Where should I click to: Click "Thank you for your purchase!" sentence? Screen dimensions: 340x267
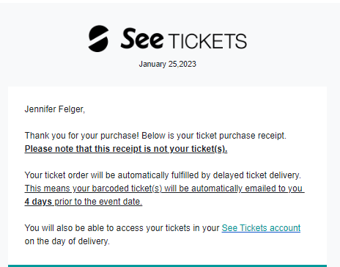82,136
